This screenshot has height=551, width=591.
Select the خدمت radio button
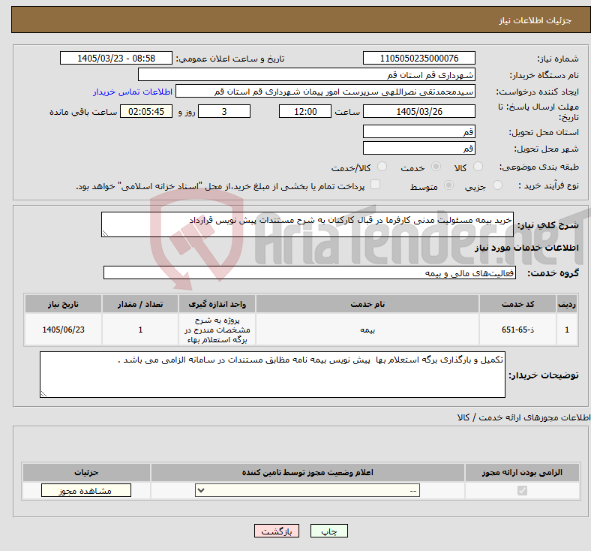point(436,167)
